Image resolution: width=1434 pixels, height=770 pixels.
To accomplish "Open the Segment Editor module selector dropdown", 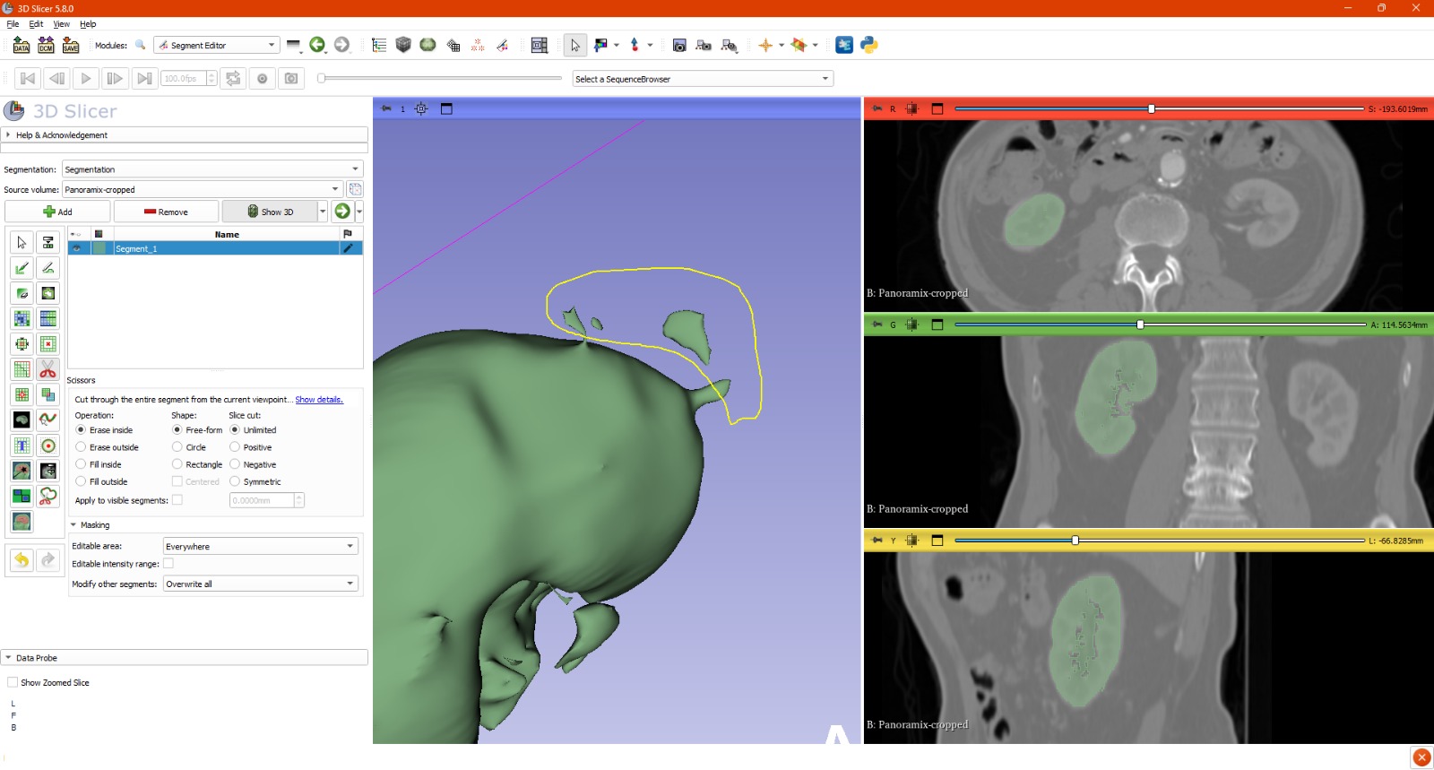I will [217, 45].
